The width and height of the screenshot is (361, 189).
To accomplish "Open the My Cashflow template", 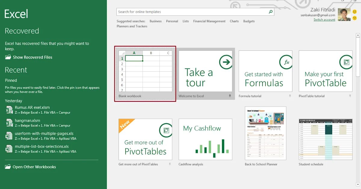I will 205,139.
